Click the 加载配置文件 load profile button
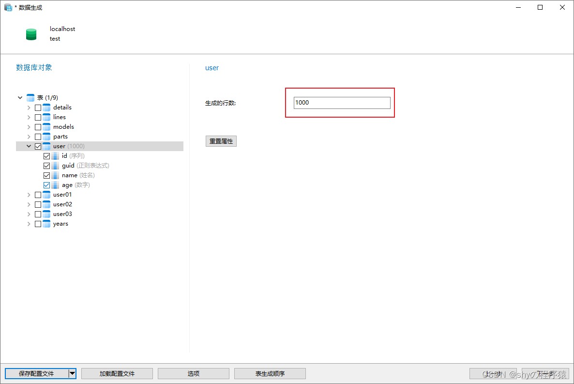The image size is (574, 384). pos(117,373)
